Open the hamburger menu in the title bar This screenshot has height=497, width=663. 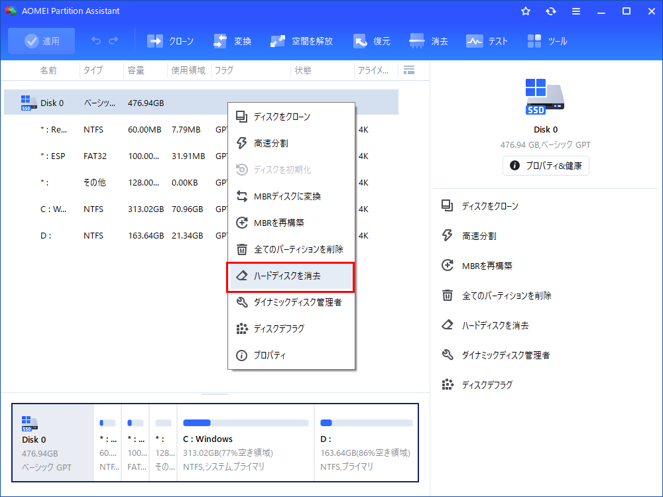click(x=575, y=11)
